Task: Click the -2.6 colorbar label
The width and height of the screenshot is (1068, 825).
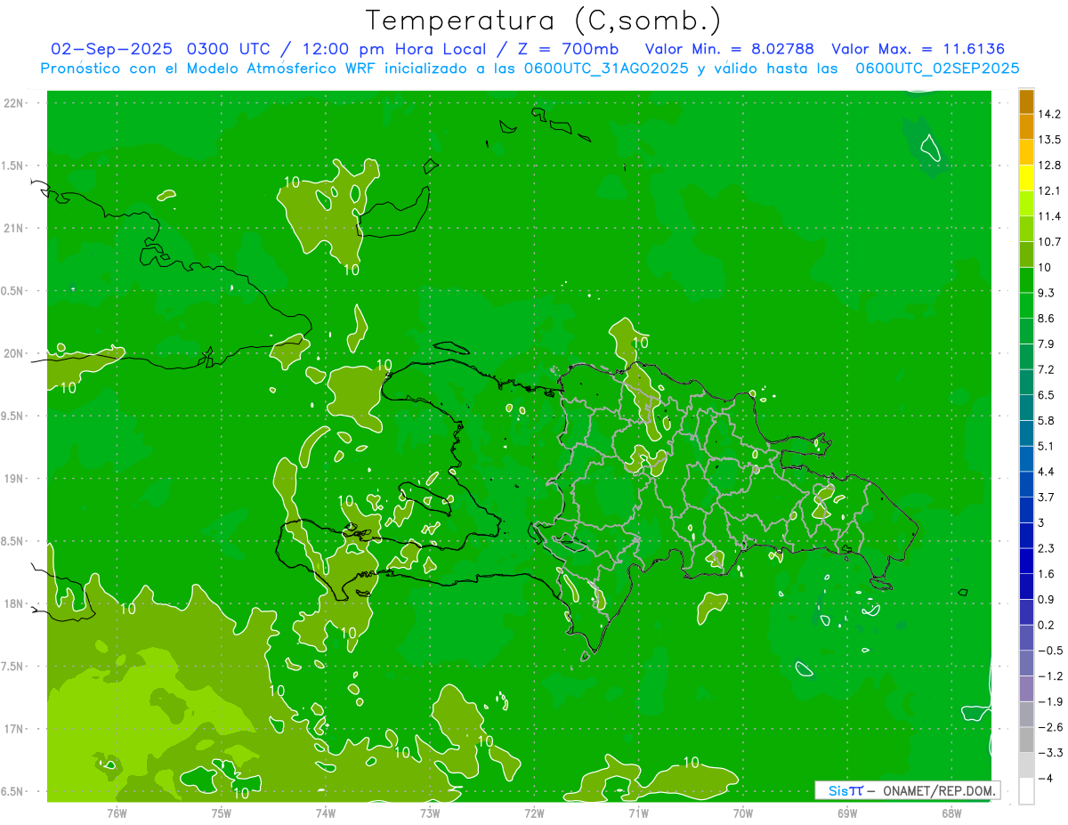Action: [x=1051, y=727]
